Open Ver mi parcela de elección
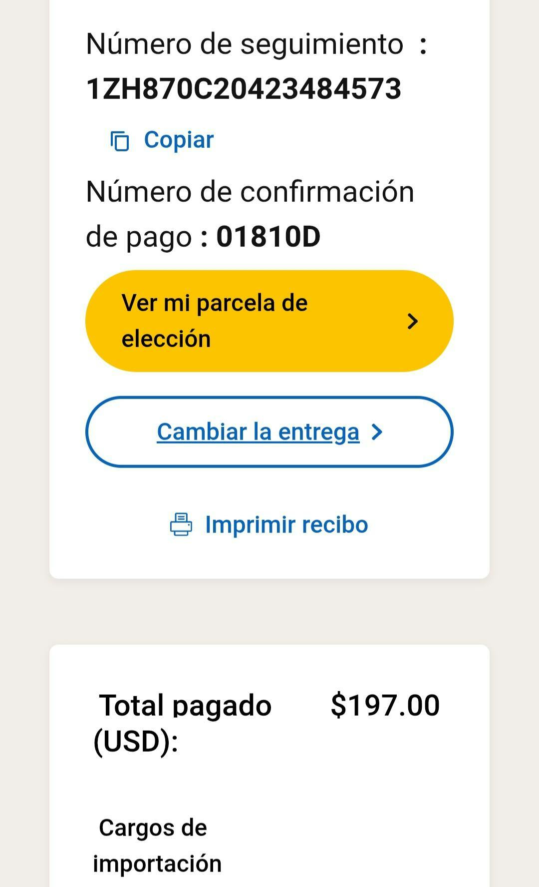This screenshot has height=887, width=539. click(269, 321)
